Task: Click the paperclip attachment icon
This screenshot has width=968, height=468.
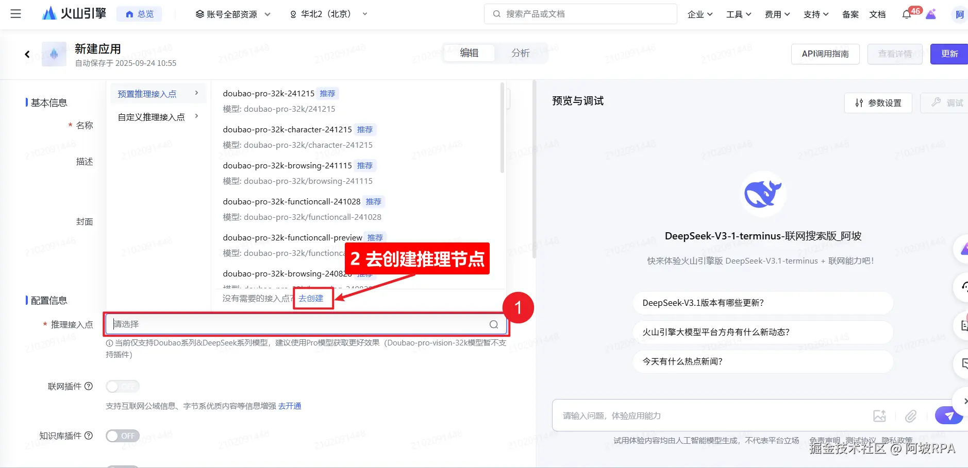Action: 911,415
